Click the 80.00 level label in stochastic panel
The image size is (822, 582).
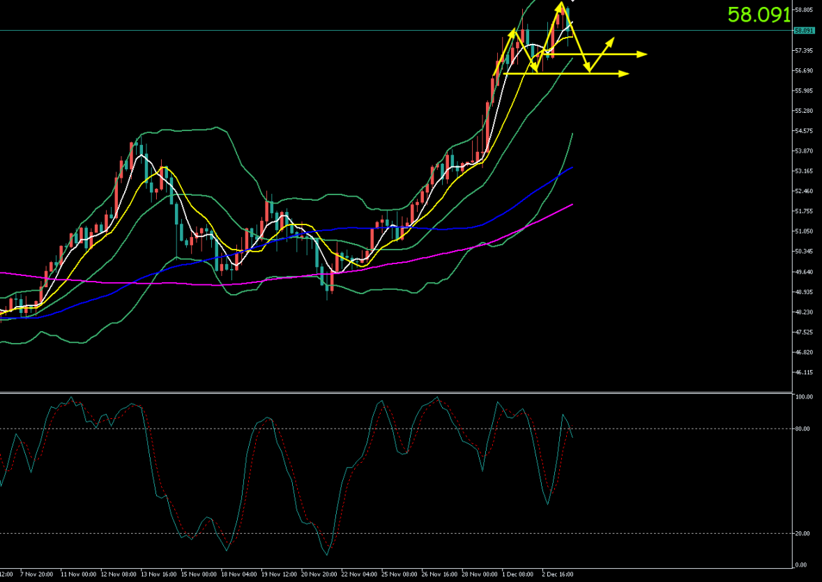pyautogui.click(x=802, y=429)
